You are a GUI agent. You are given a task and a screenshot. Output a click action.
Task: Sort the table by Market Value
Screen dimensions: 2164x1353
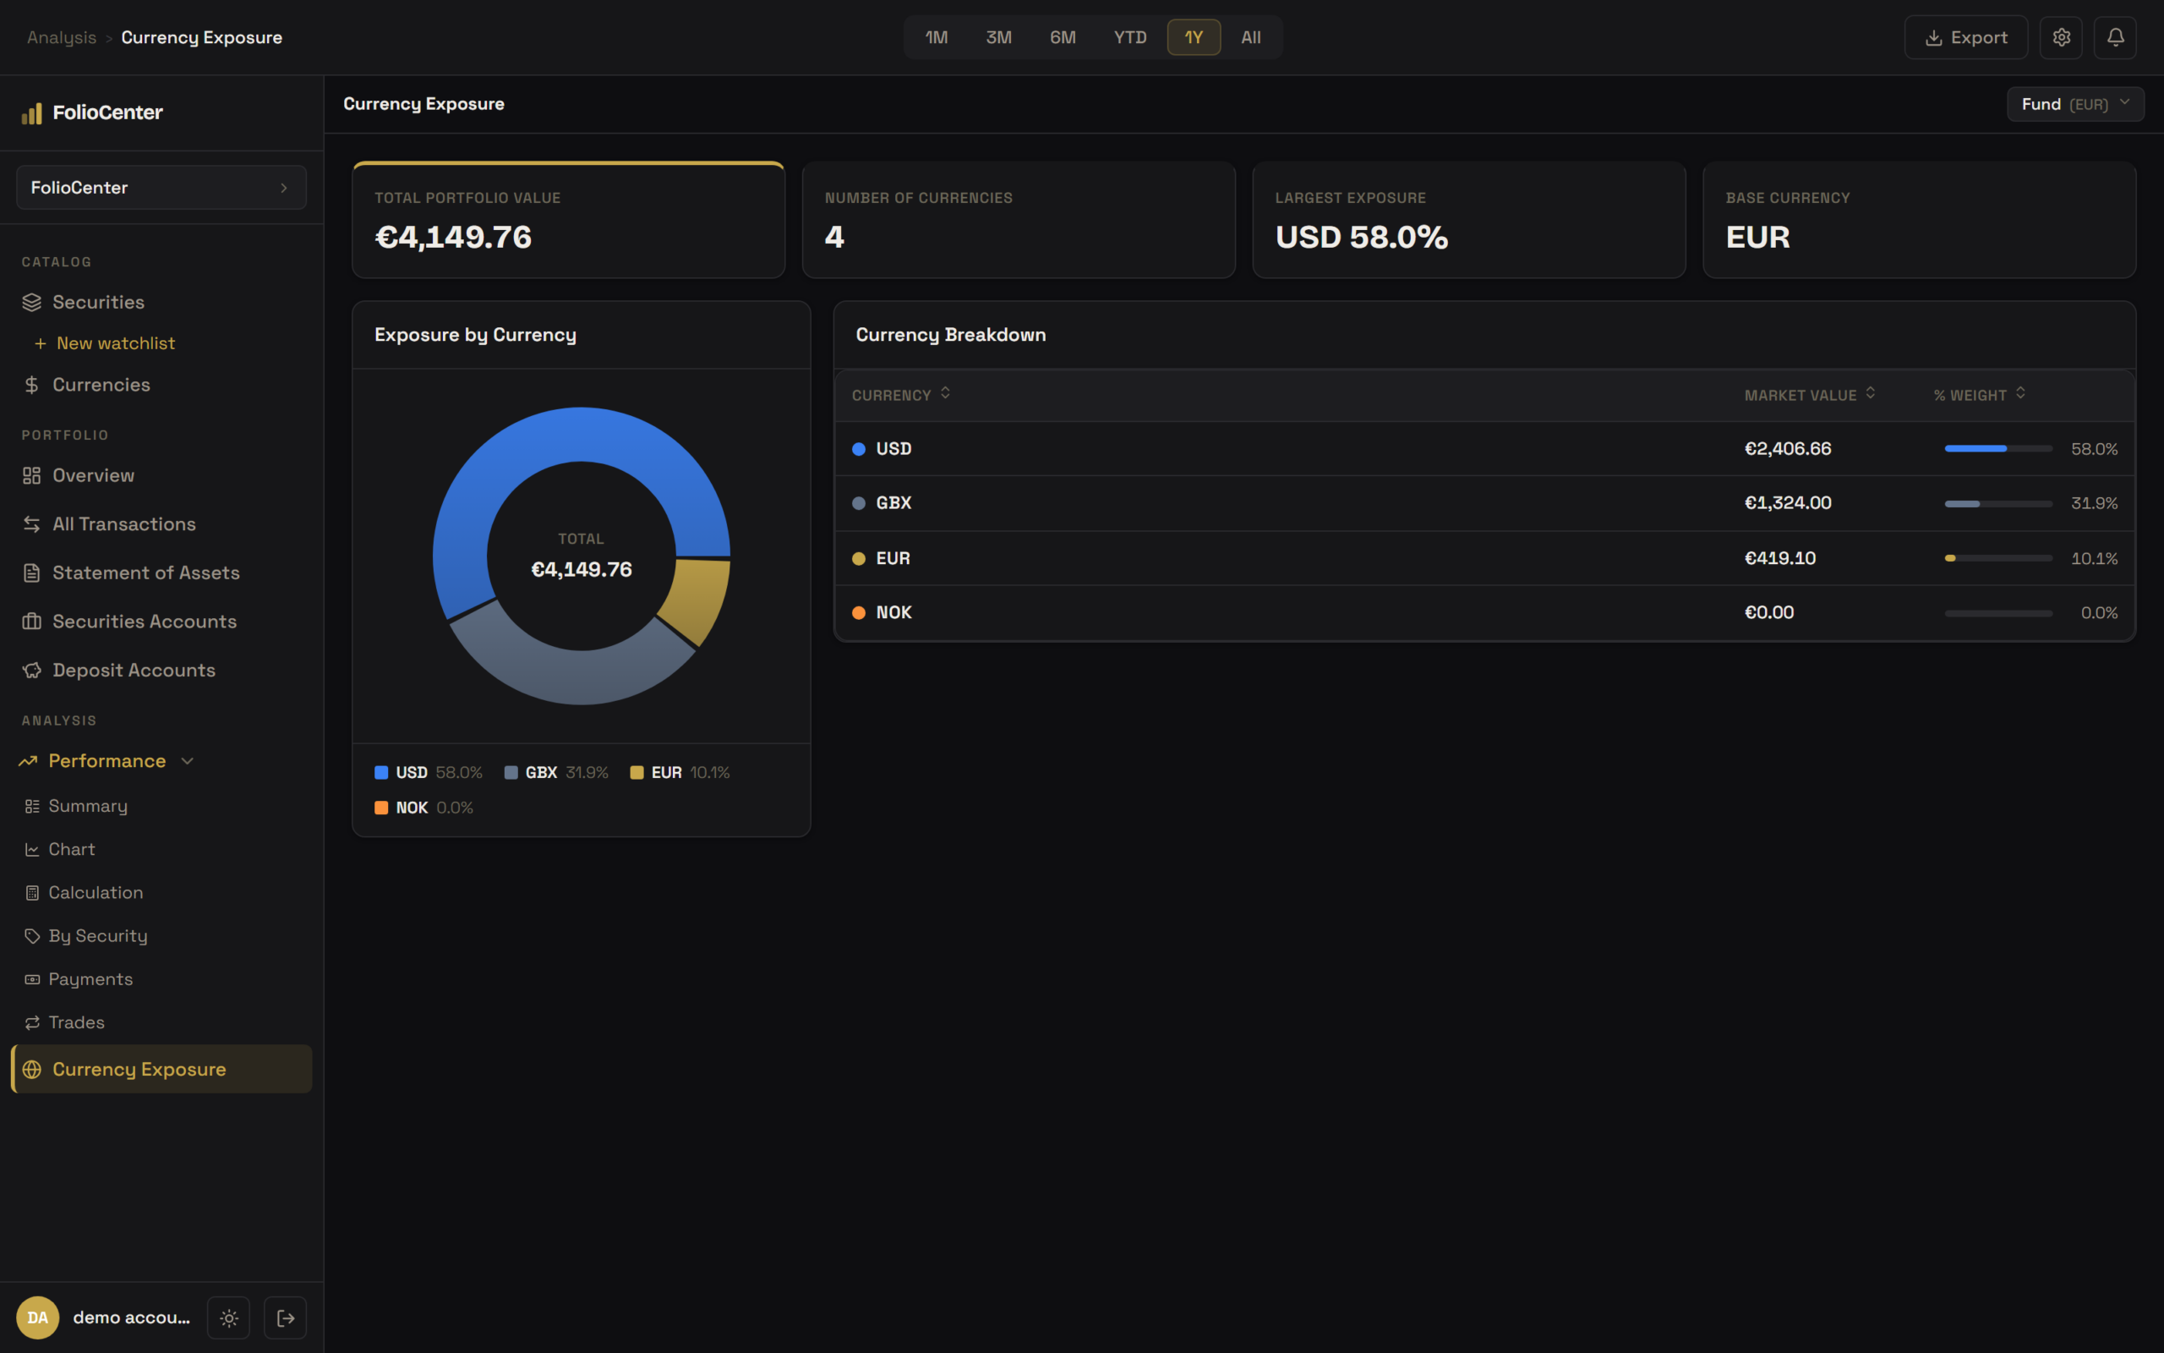click(x=1809, y=395)
